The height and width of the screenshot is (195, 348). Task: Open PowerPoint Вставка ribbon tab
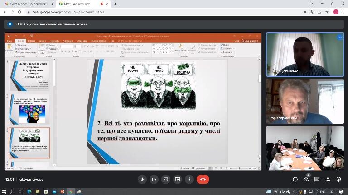point(32,41)
